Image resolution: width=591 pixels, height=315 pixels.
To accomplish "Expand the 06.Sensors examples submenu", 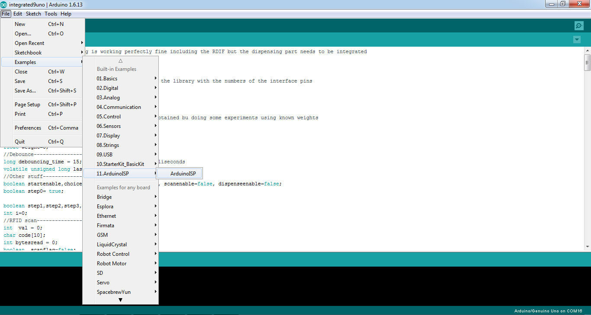I will click(121, 126).
